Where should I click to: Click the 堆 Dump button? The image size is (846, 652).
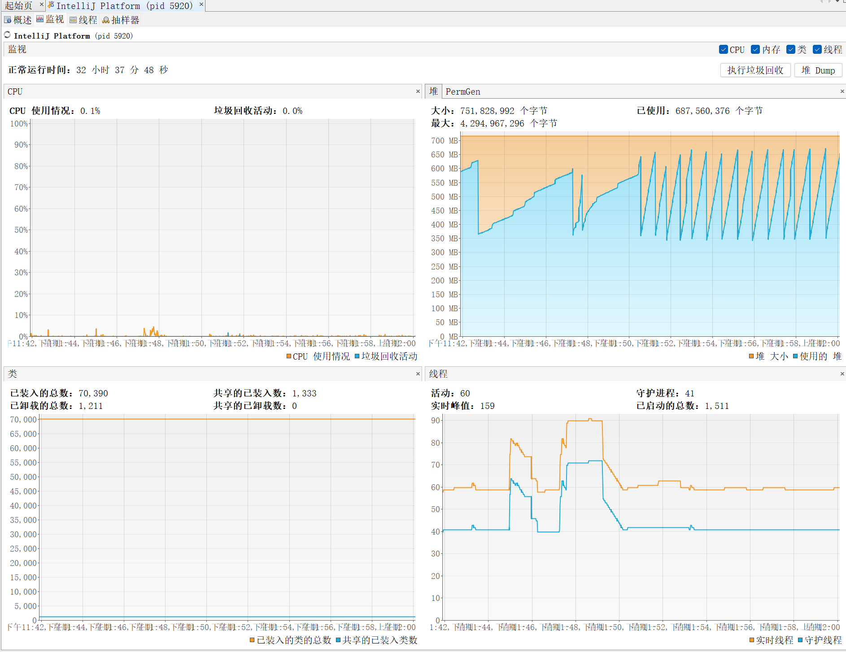click(x=818, y=70)
